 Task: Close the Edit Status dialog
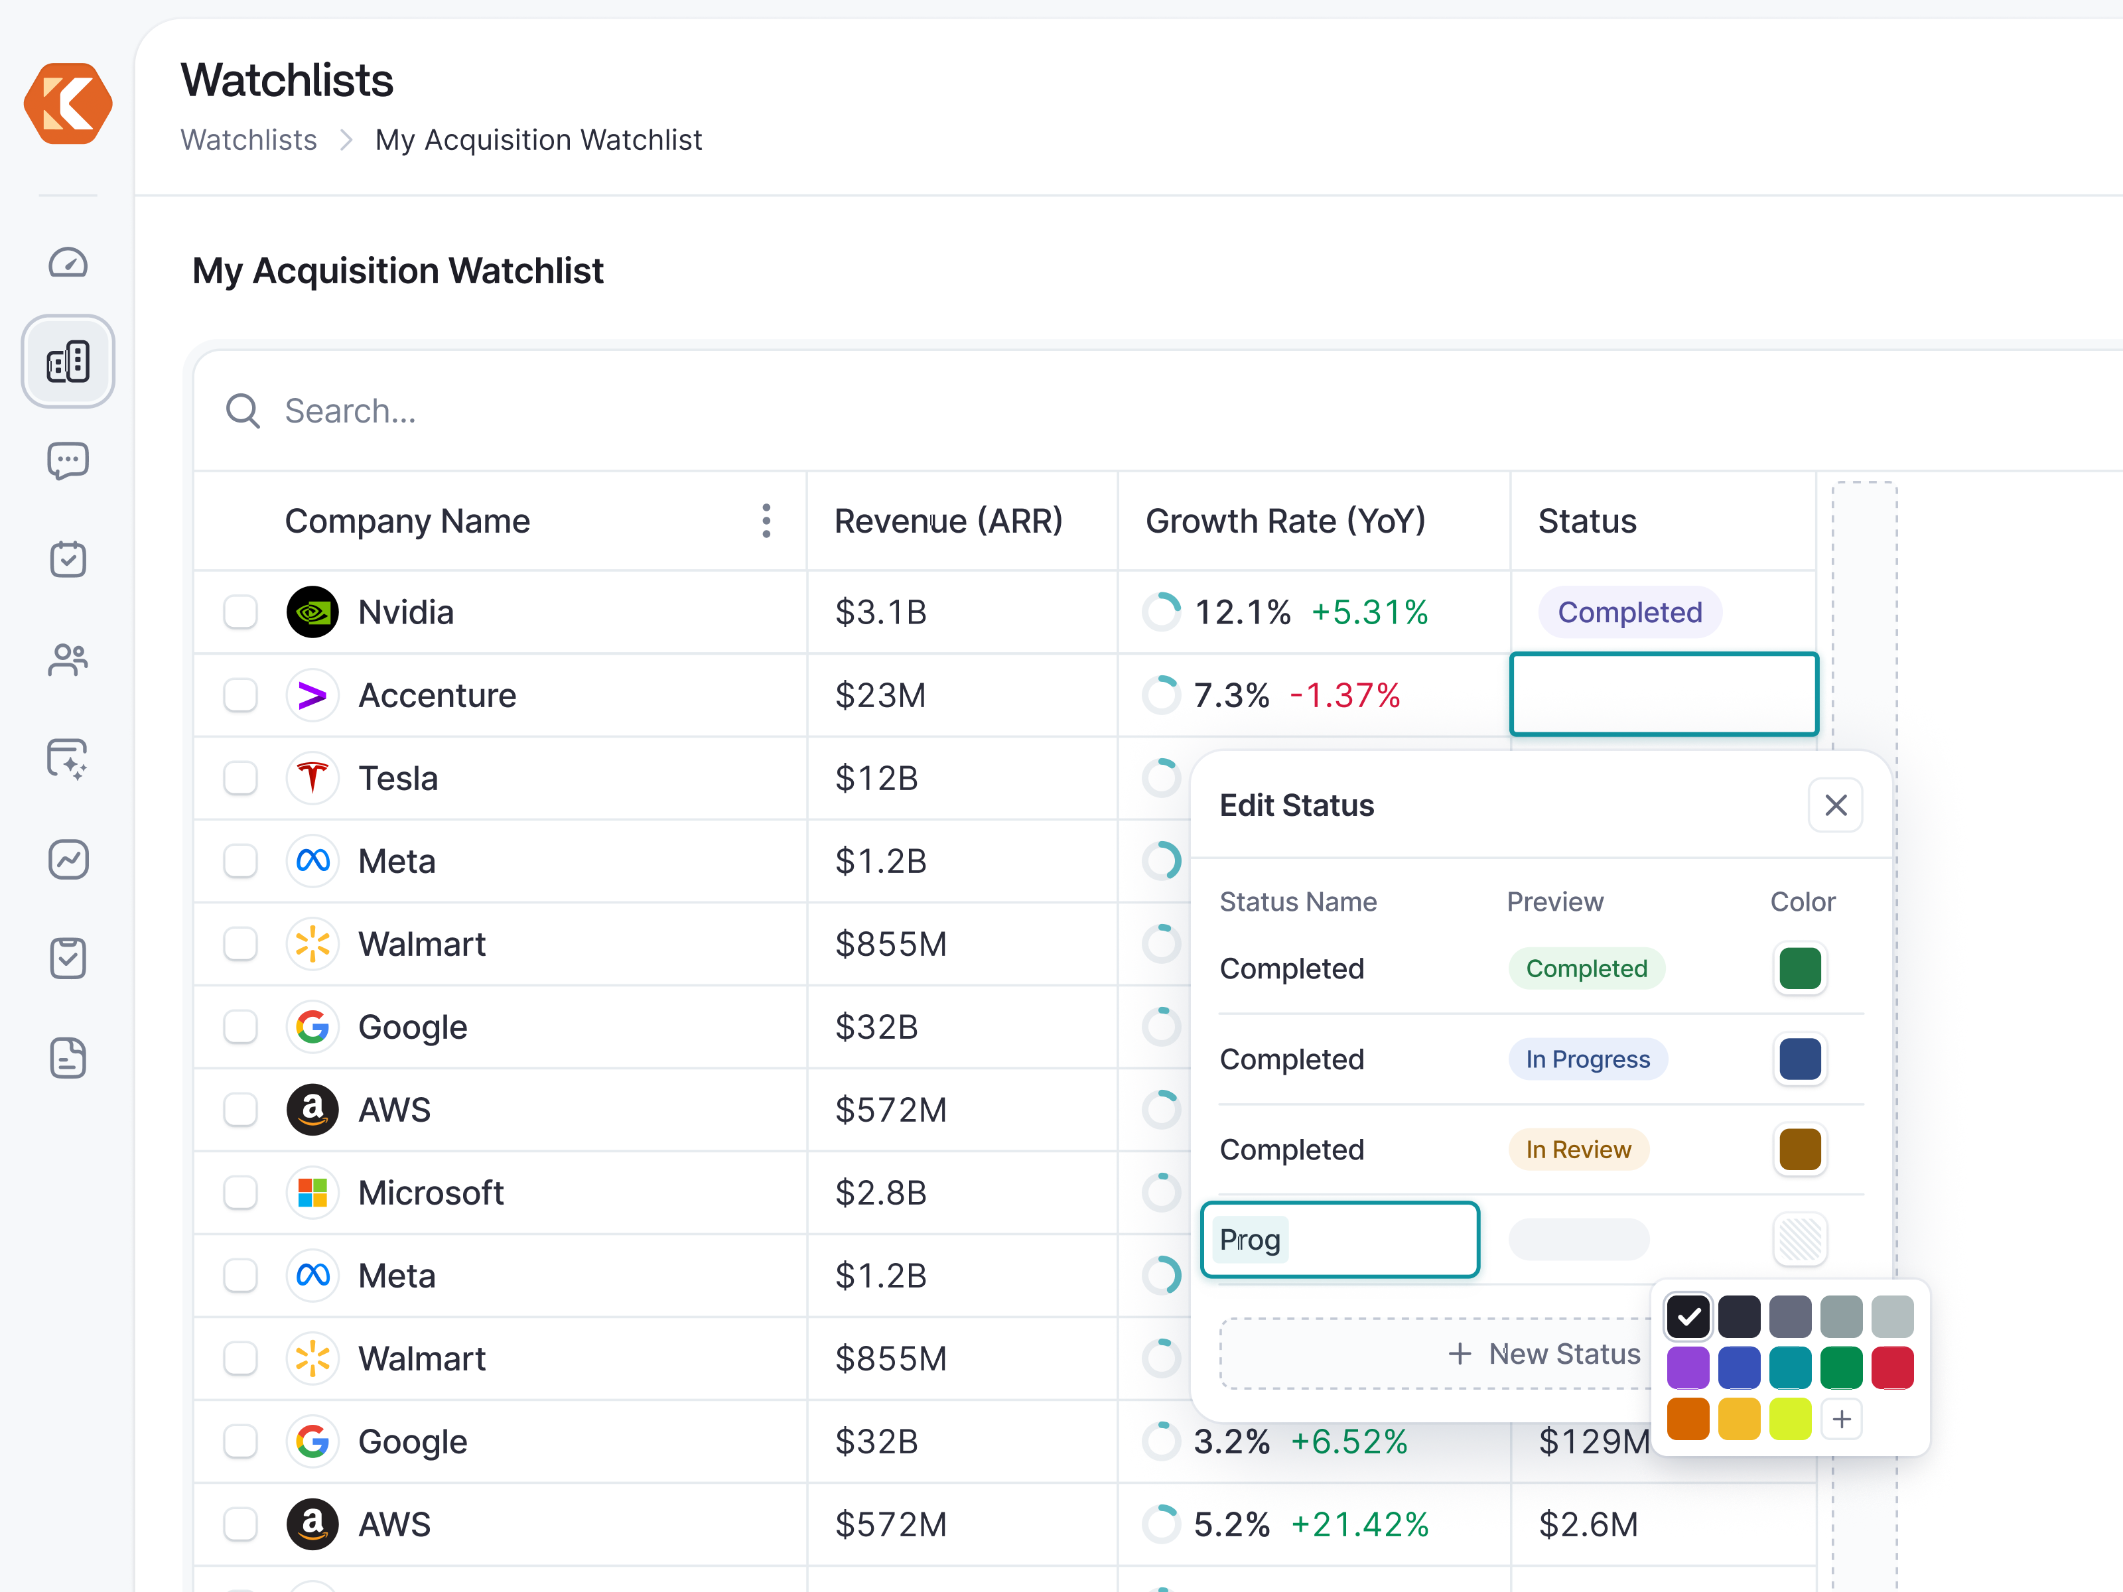coord(1835,805)
